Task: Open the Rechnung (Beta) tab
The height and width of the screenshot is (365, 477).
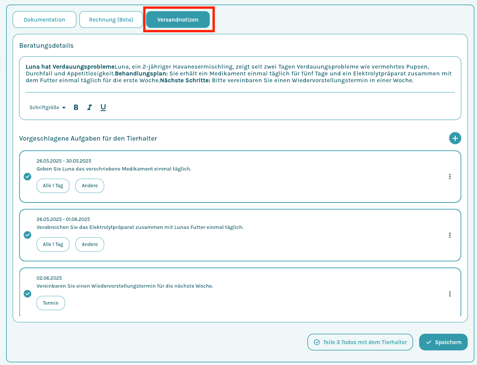Action: 111,20
